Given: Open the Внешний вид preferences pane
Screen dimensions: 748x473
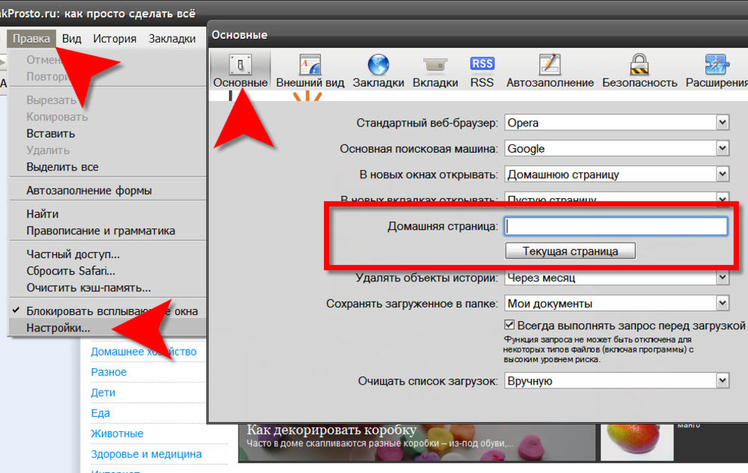Looking at the screenshot, I should (x=310, y=70).
